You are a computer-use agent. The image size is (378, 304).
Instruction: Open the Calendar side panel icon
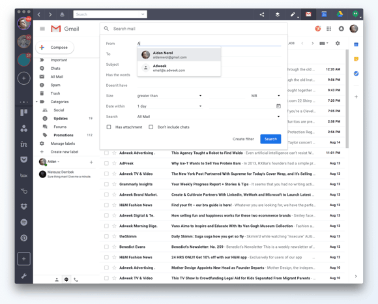pos(356,44)
